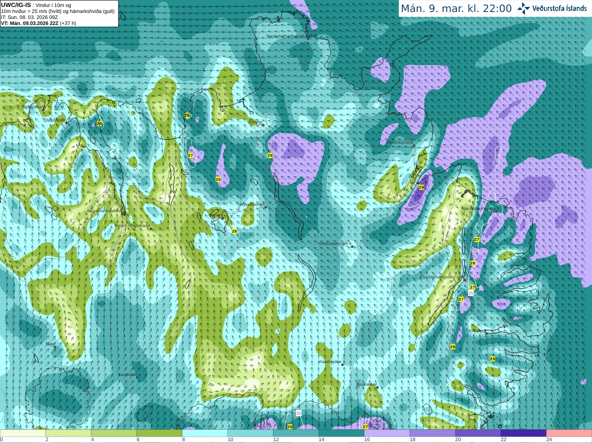
Task: Click the yellow 25 marker north of Mývatn
Action: click(x=218, y=179)
